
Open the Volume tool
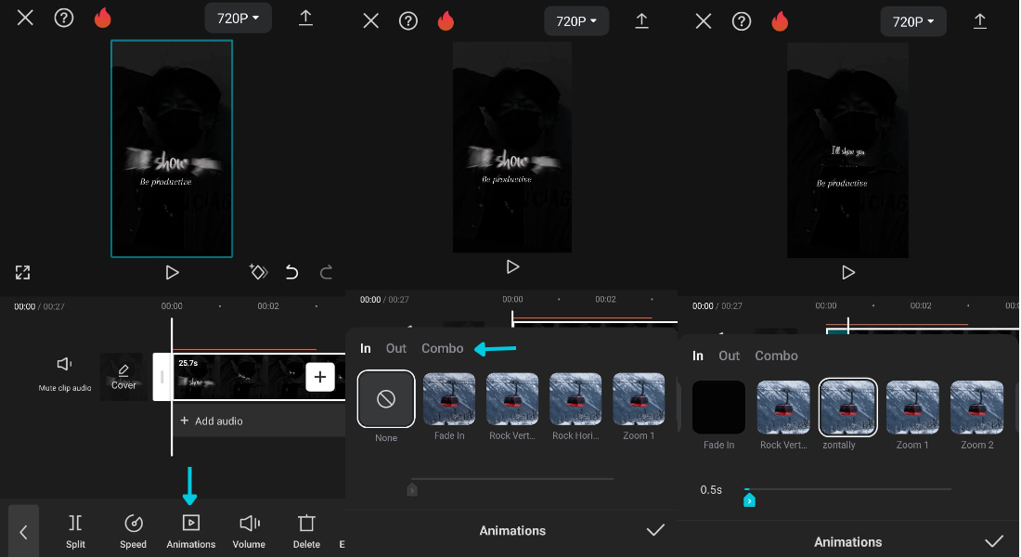click(x=249, y=529)
